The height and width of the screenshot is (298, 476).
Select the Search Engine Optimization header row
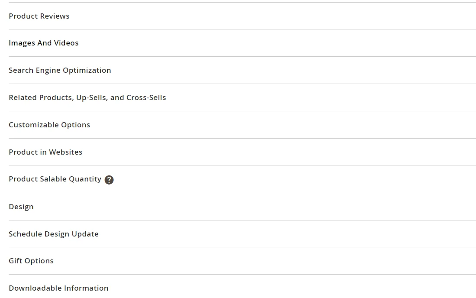click(60, 70)
